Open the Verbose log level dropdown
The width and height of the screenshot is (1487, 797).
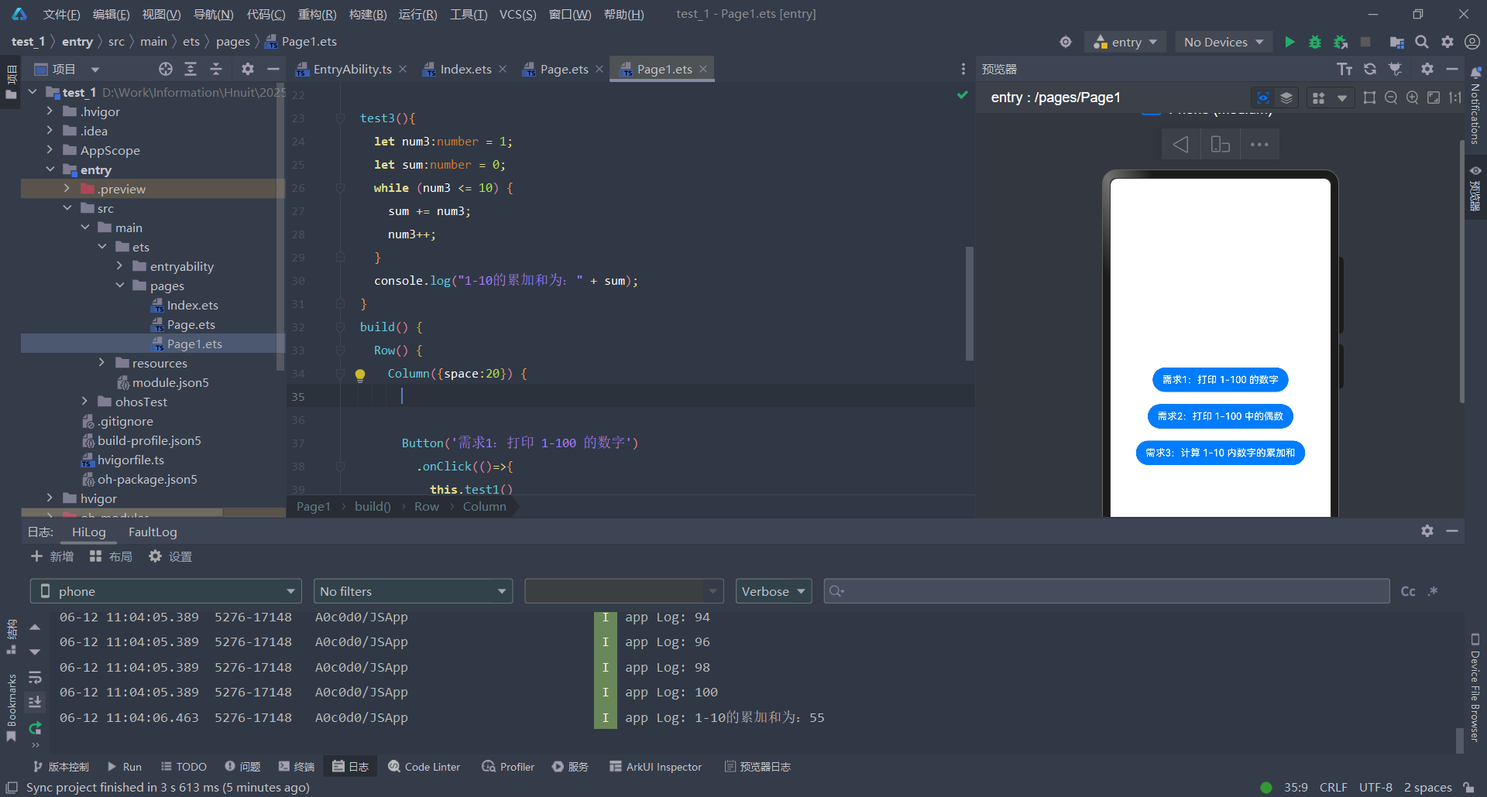click(x=773, y=591)
